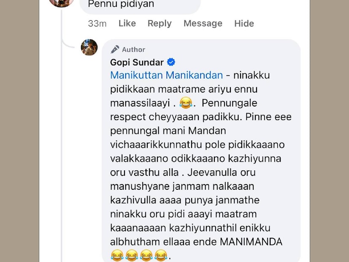This screenshot has width=349, height=262.
Task: Open the 33m timestamp link
Action: tap(97, 24)
